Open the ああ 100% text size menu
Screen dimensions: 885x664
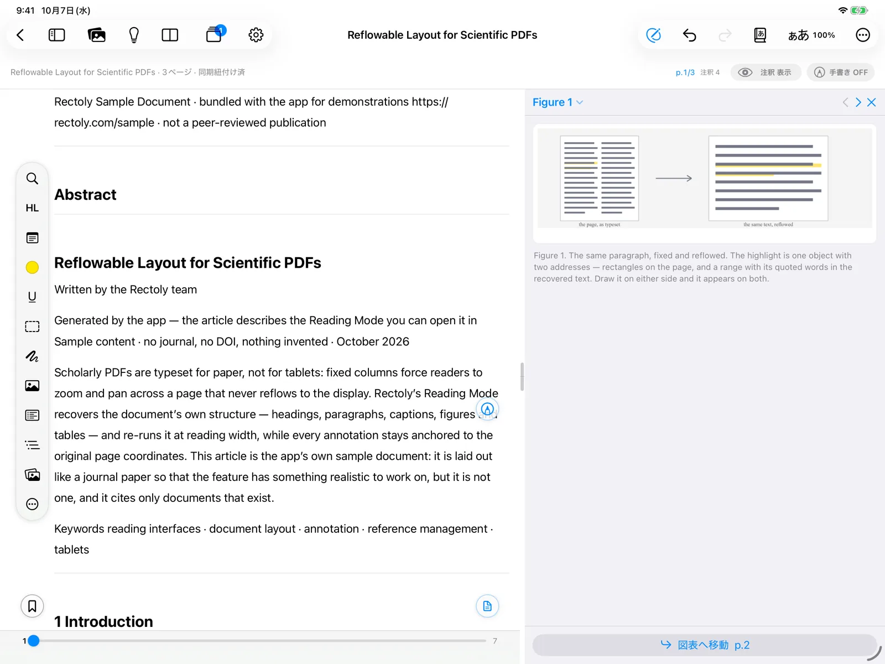click(x=811, y=35)
